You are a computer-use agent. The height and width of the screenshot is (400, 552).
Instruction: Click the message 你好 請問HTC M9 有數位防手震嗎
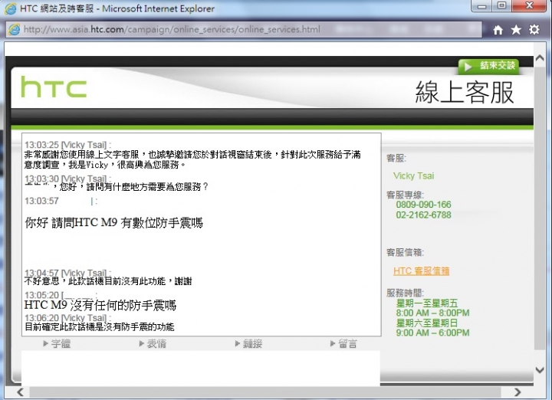pyautogui.click(x=113, y=223)
